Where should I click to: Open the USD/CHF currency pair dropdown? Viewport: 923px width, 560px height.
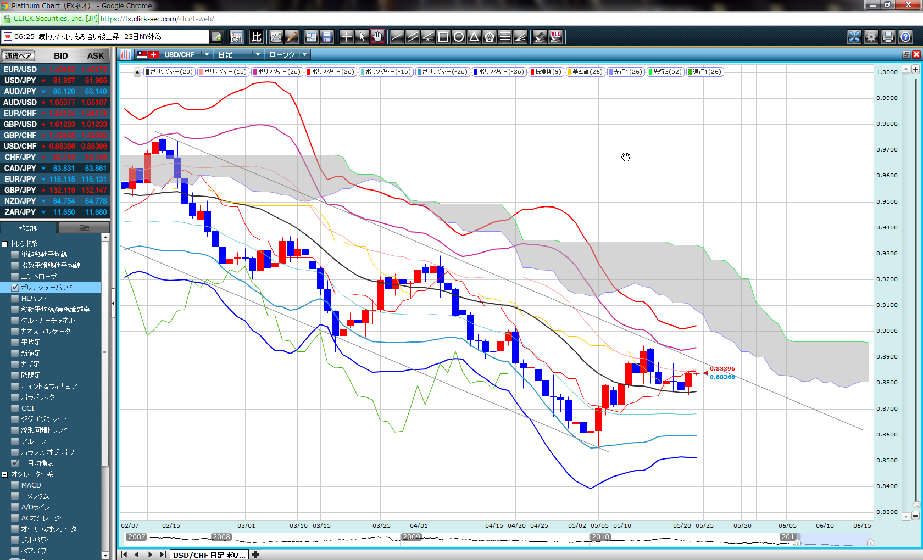click(207, 54)
